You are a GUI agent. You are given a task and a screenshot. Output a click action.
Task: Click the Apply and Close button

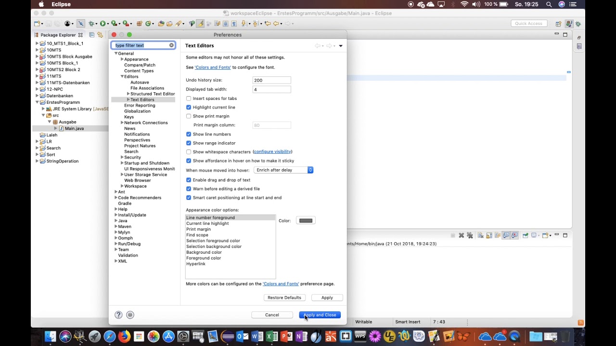pyautogui.click(x=320, y=315)
